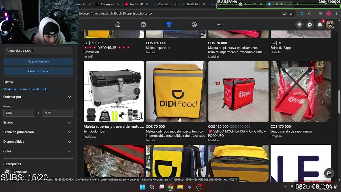
Task: Expand Color filter
Action: (38, 151)
